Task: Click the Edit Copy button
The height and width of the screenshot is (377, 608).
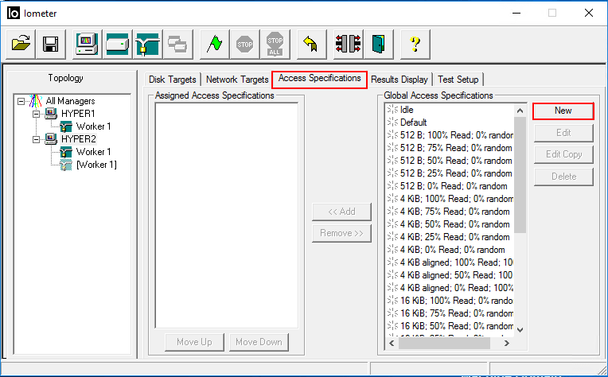Action: click(x=563, y=154)
